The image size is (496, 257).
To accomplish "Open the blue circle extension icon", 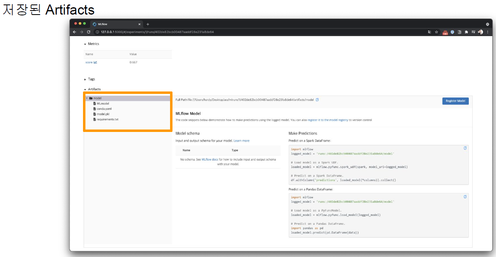I will 452,32.
